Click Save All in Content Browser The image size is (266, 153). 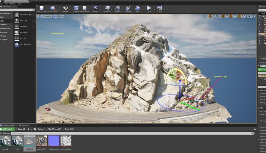(x=20, y=129)
